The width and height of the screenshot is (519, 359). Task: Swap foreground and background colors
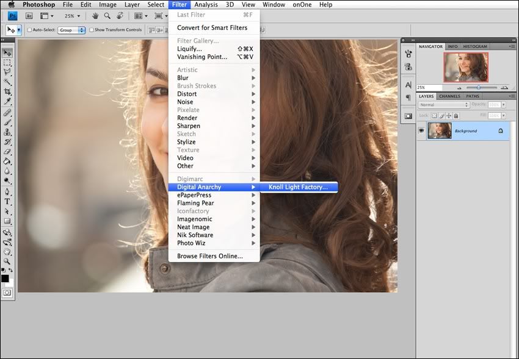10,270
